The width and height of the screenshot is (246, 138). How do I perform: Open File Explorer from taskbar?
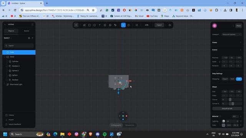point(62,134)
